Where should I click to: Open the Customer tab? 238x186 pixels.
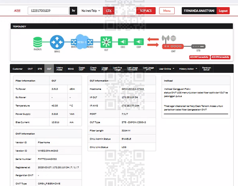pyautogui.click(x=18, y=69)
